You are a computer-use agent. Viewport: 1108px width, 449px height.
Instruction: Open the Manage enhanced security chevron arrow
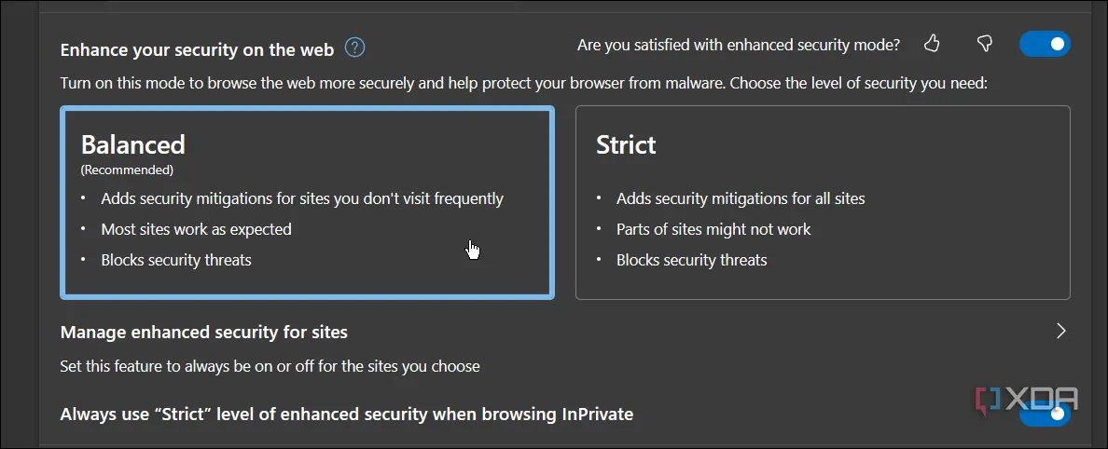click(1060, 331)
